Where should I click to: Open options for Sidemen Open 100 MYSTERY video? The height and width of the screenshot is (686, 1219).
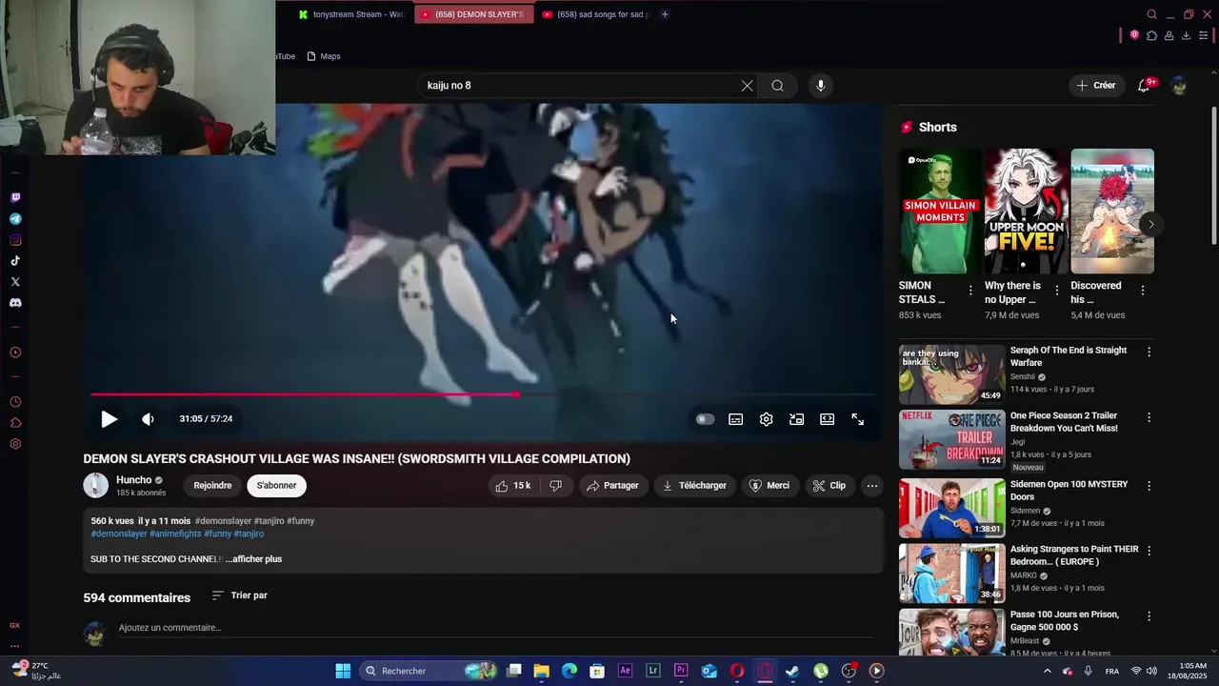pos(1149,487)
